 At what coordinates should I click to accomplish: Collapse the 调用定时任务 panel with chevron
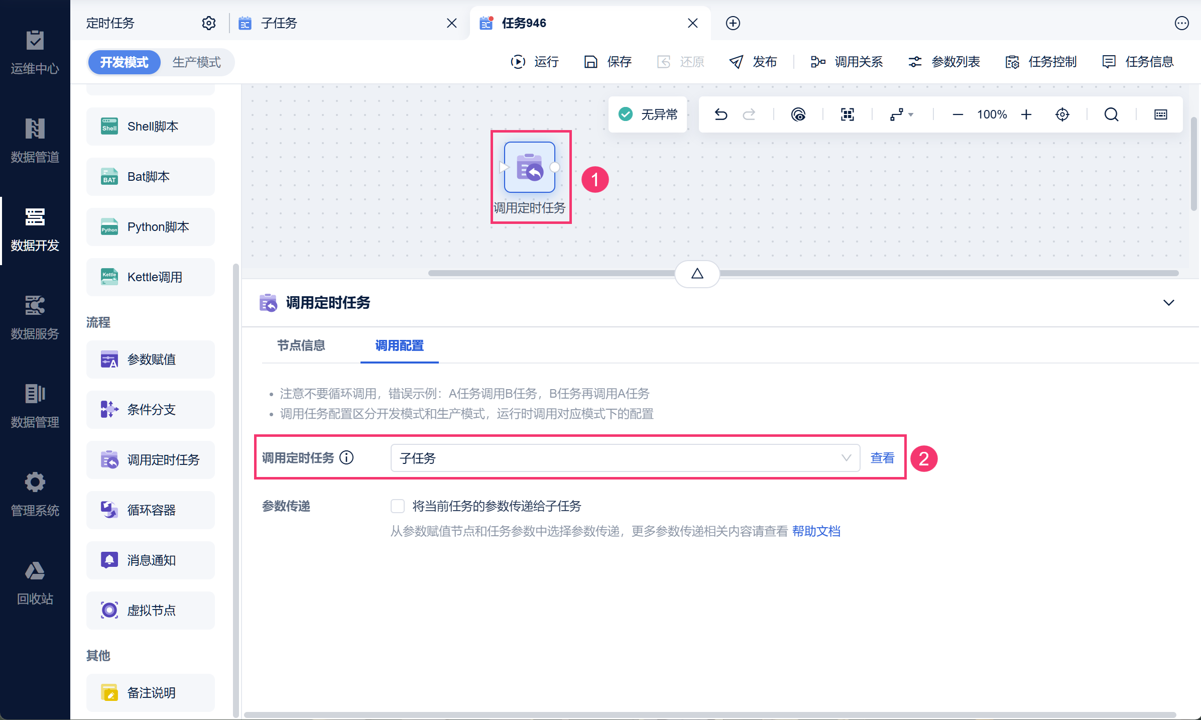1168,303
